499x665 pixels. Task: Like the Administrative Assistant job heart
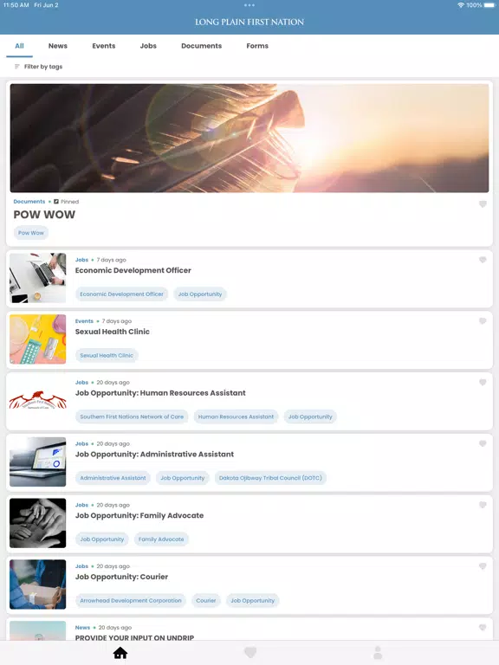pos(483,443)
